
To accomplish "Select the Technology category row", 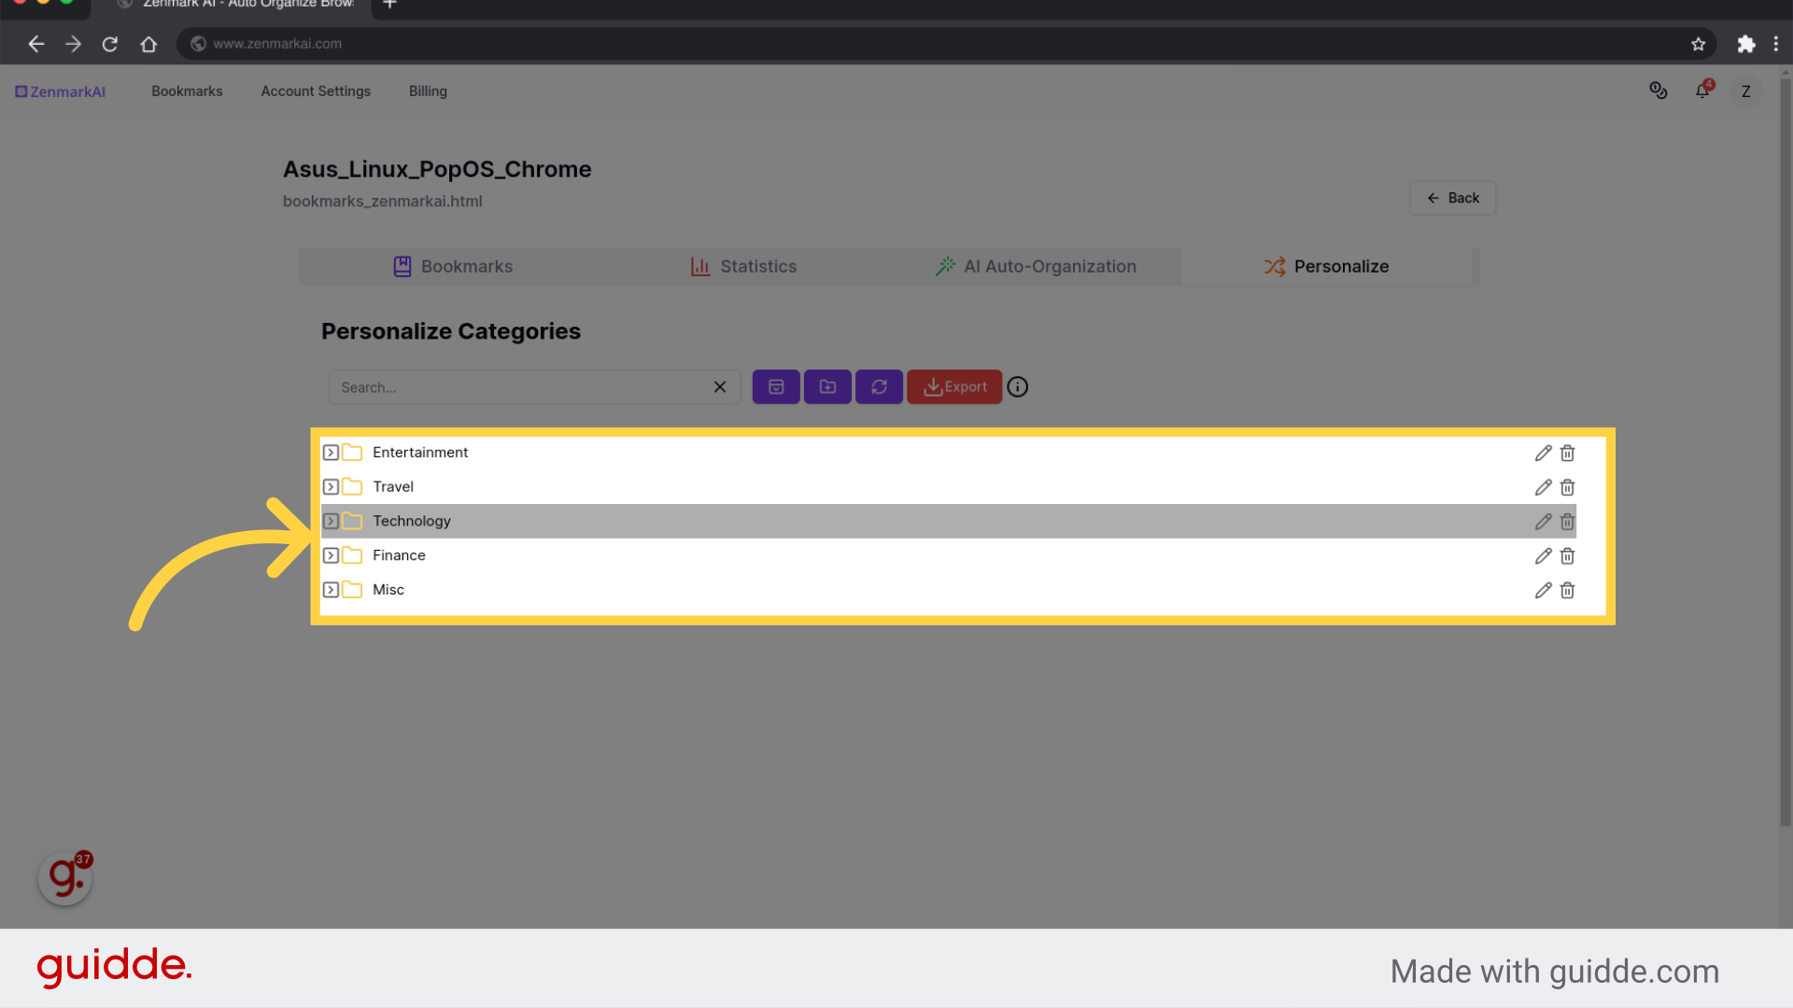I will tap(948, 521).
